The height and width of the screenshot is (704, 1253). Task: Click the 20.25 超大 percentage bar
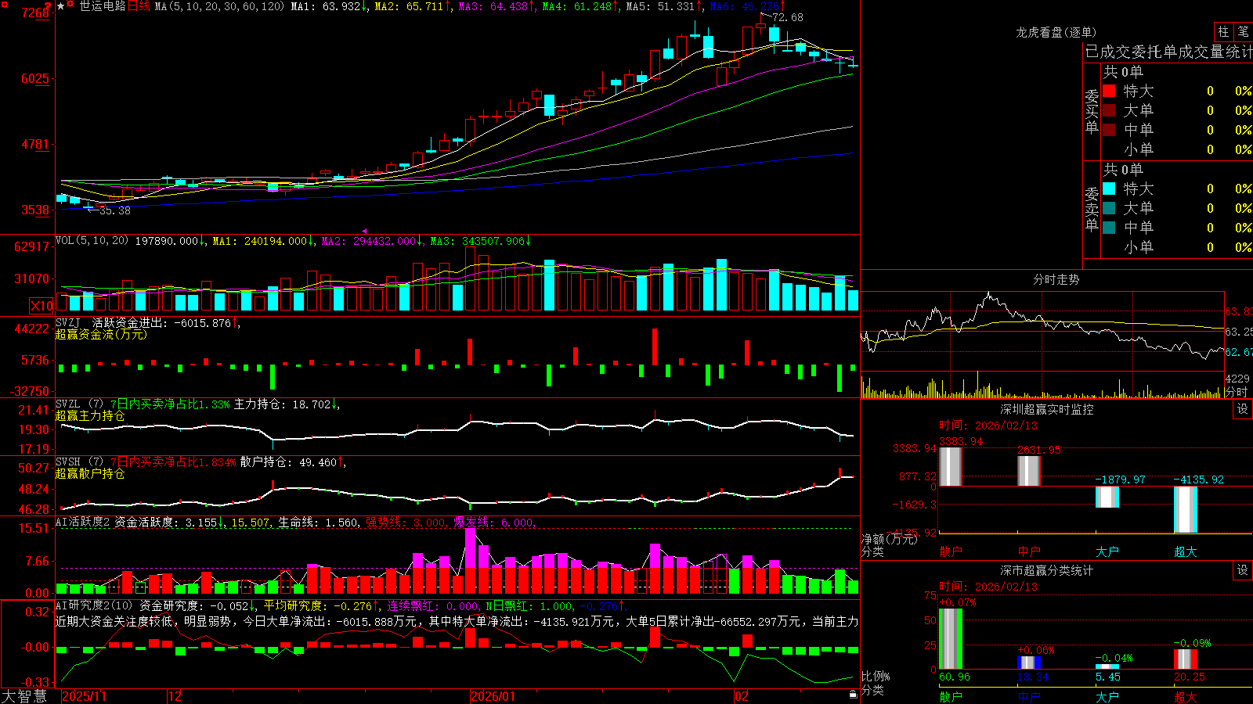tap(1186, 659)
